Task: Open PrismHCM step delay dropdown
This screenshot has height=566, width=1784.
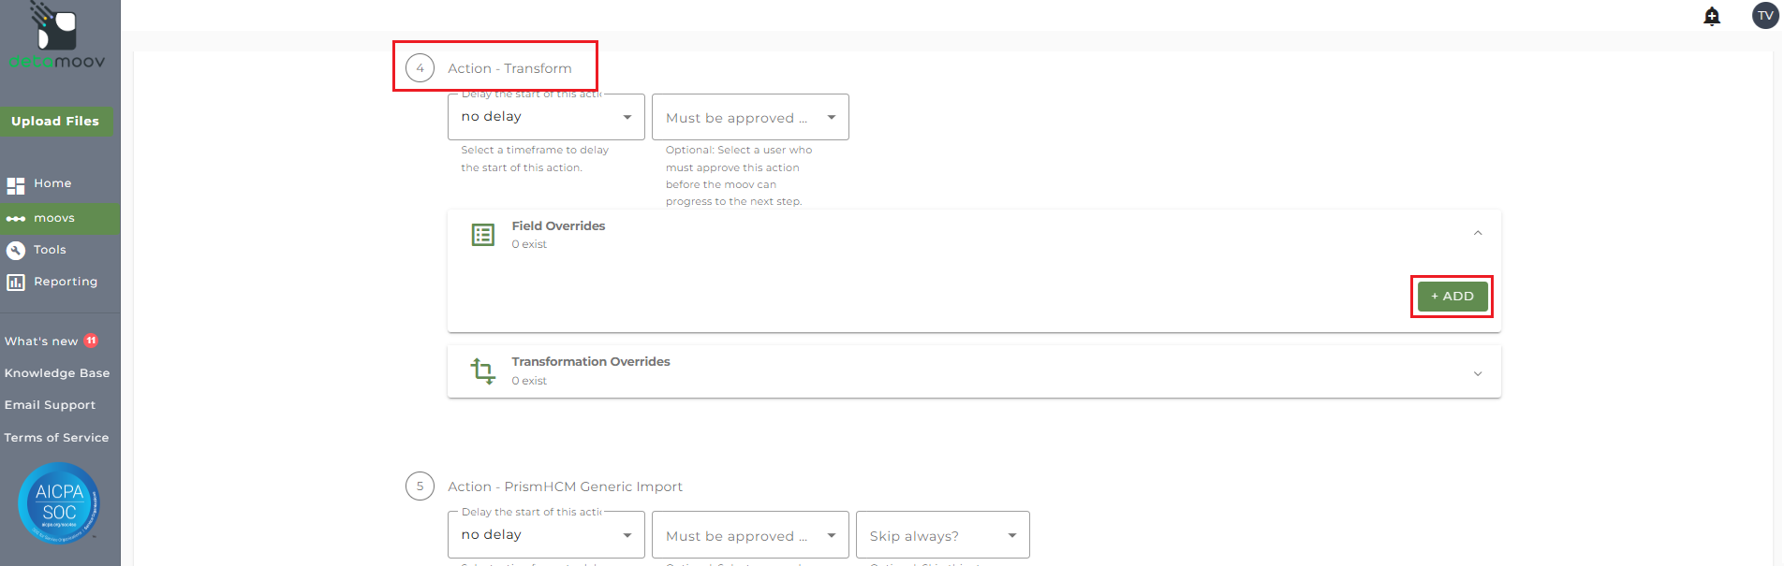Action: click(x=546, y=535)
